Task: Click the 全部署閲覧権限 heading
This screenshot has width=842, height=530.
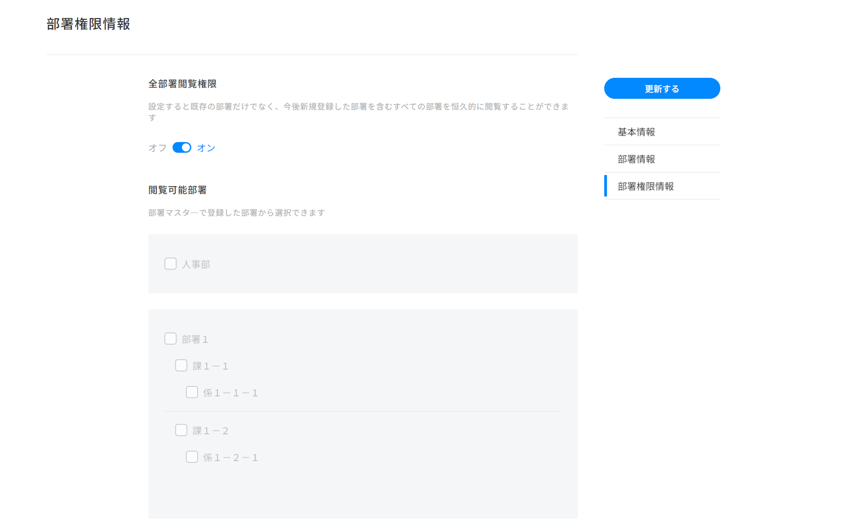Action: point(182,84)
